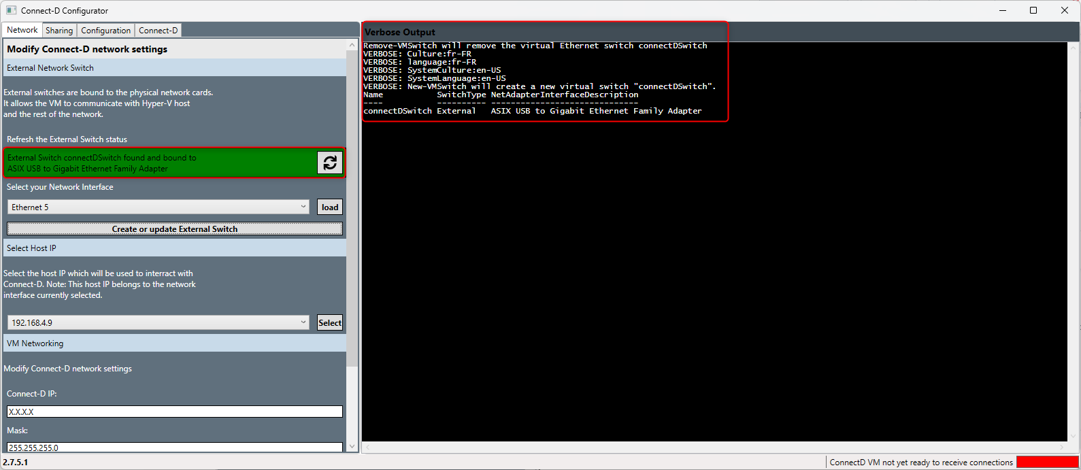Screen dimensions: 1081x470
Task: Click the left panel scroll-up arrow
Action: click(352, 45)
